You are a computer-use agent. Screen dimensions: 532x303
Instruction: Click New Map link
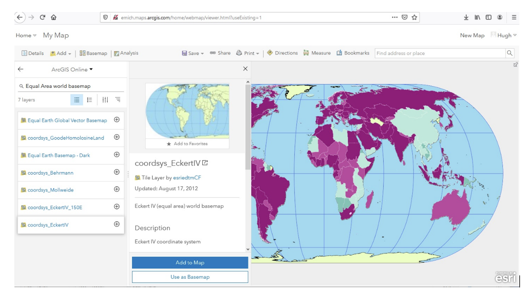472,35
